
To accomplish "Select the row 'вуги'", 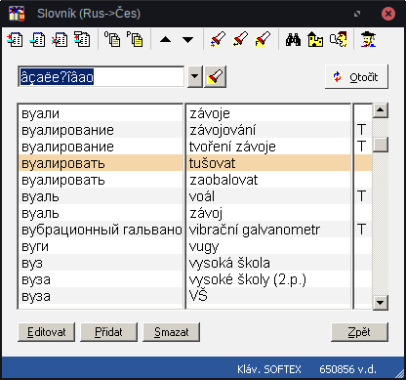I will click(101, 246).
